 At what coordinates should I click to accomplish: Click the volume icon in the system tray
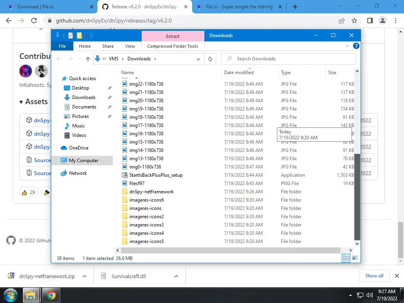[x=369, y=295]
